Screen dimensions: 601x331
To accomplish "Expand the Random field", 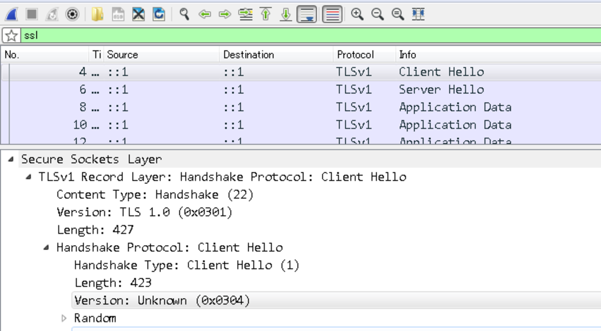I will [x=64, y=318].
